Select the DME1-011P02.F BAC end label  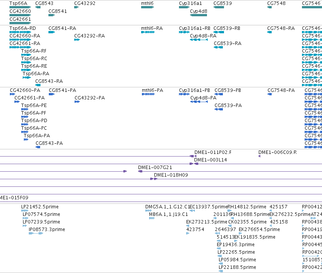213,152
